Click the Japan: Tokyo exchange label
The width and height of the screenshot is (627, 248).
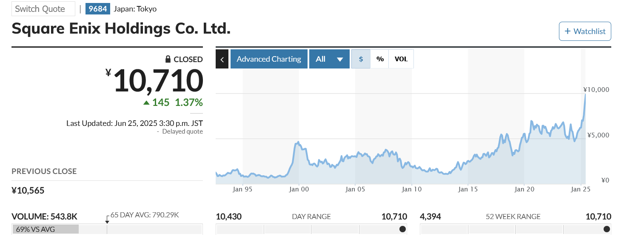pyautogui.click(x=135, y=9)
